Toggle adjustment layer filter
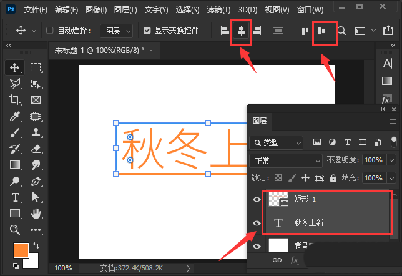 tap(332, 142)
